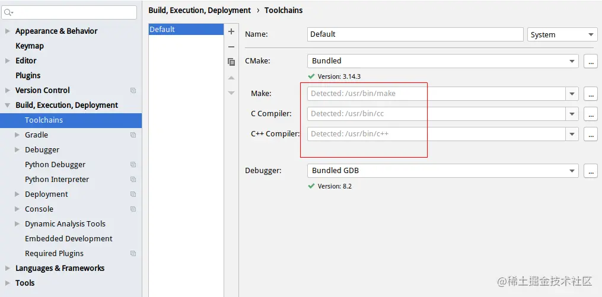Remove selected toolchain with minus icon

pos(231,47)
